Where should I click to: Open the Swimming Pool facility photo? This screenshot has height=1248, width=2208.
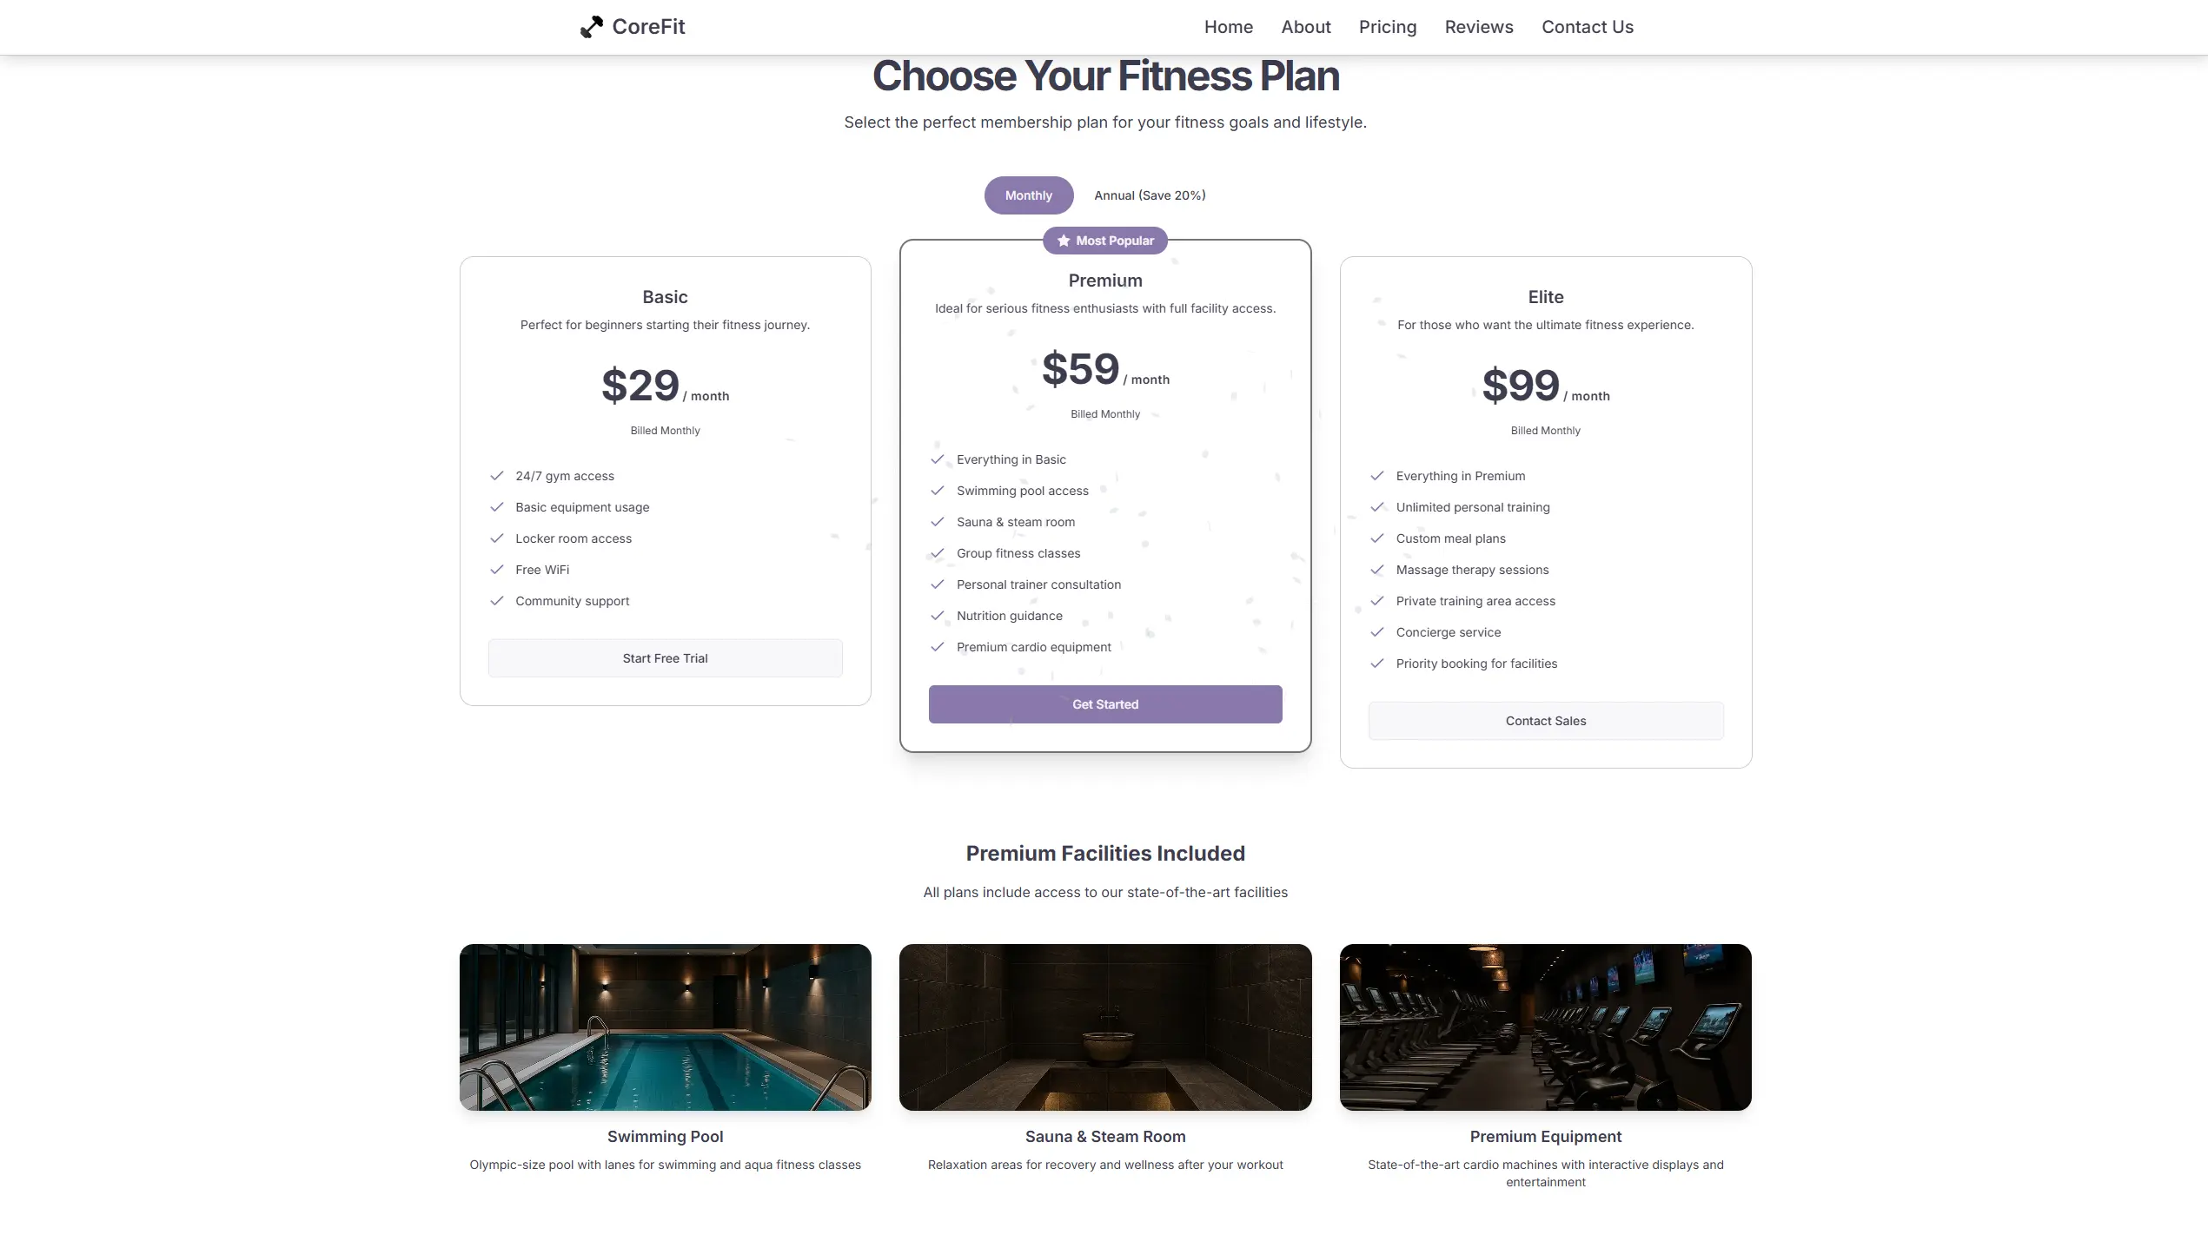coord(665,1027)
